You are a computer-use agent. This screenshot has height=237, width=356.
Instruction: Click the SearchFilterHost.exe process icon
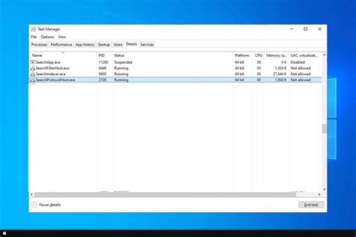point(33,68)
